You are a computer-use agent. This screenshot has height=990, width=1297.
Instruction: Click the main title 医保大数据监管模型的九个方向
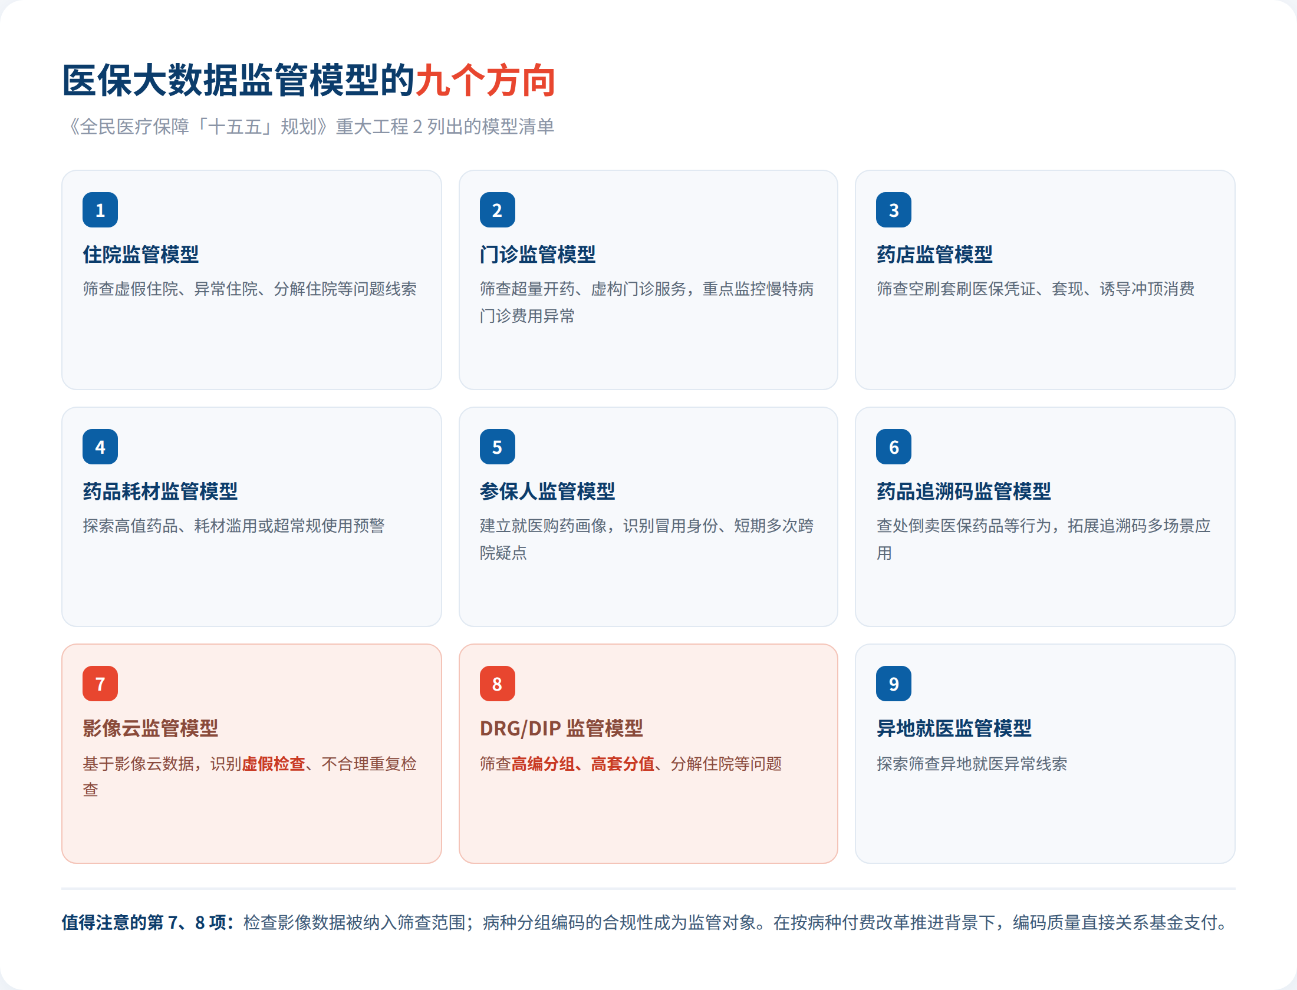309,80
